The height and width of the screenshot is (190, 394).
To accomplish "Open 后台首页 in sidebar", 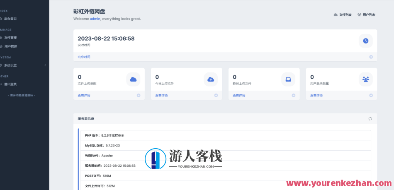I will point(10,19).
